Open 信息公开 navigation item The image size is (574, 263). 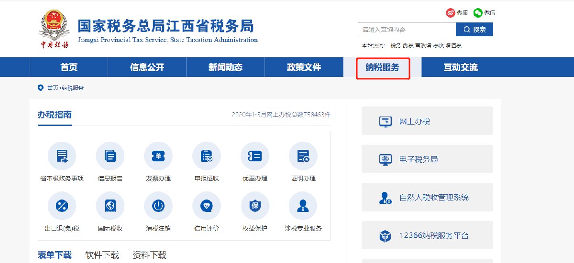[147, 67]
